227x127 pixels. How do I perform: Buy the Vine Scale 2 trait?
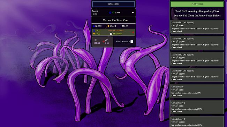coord(197,43)
